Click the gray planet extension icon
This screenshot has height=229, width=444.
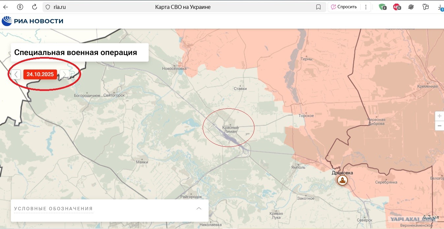[x=411, y=7]
